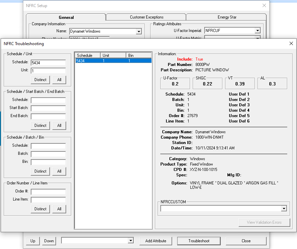
Task: Click inside the Order # input field
Action: 48,192
